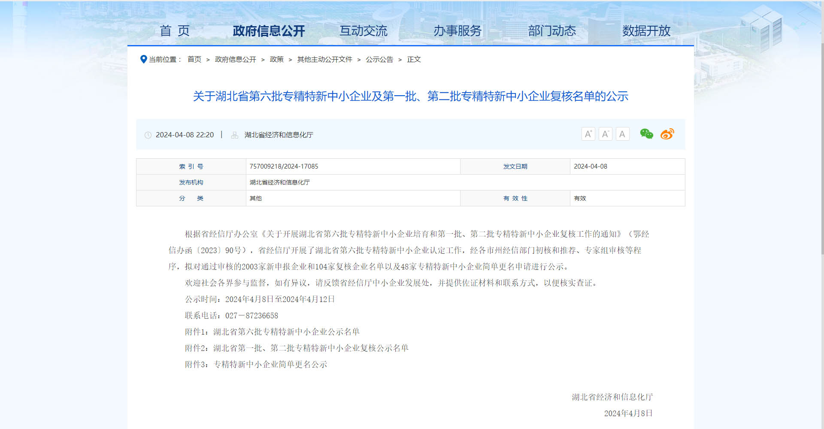Switch to the 部门动态 section
Image resolution: width=824 pixels, height=429 pixels.
point(552,31)
